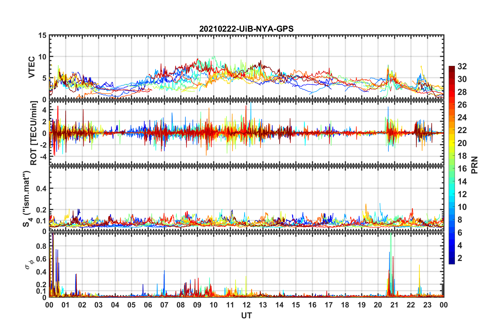
Task: Pick the 16 hour tick on UT axis
Action: tap(312, 305)
